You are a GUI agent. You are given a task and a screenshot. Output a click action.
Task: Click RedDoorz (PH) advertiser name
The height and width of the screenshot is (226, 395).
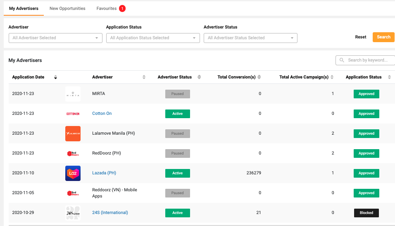click(107, 153)
